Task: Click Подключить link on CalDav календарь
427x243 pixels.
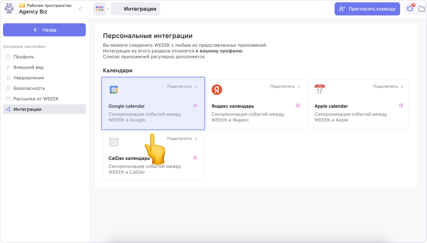Action: pos(182,139)
